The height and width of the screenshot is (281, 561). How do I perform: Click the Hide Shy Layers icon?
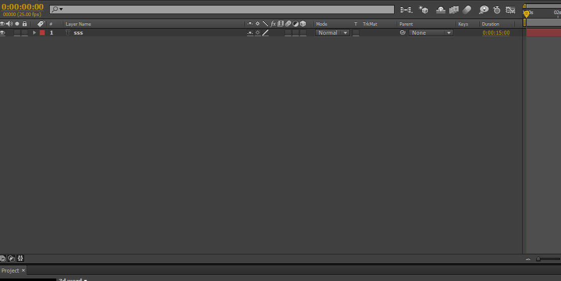440,10
